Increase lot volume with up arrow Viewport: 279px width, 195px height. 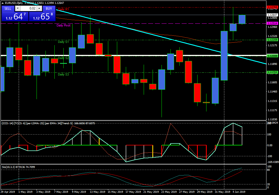pyautogui.click(x=40, y=8)
